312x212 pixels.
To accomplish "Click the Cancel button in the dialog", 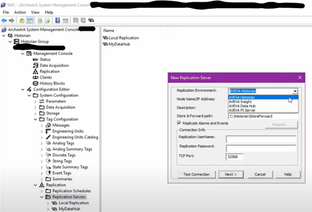I will coord(260,174).
